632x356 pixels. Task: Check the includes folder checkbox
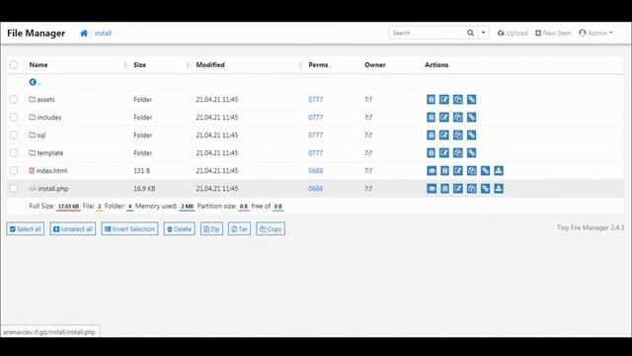(14, 117)
